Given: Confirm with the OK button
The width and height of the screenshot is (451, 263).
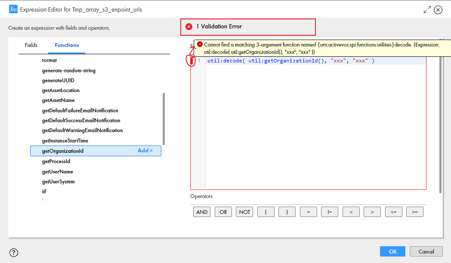Looking at the screenshot, I should coord(392,251).
